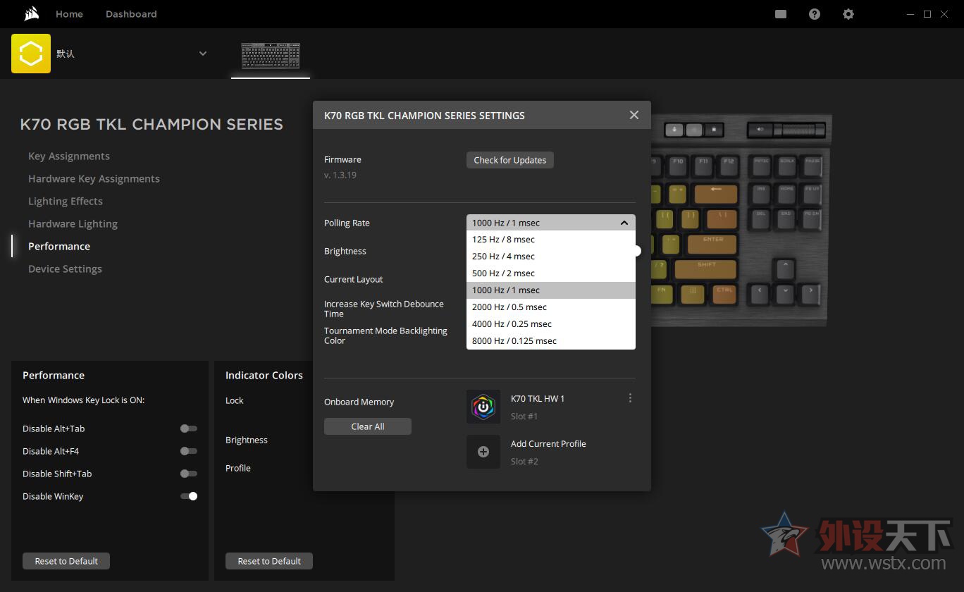Toggle Disable Alt+F4 switch
The image size is (964, 592).
coord(188,451)
